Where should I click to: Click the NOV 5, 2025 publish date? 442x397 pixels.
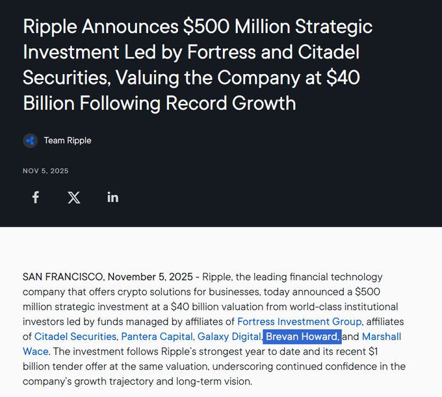45,171
